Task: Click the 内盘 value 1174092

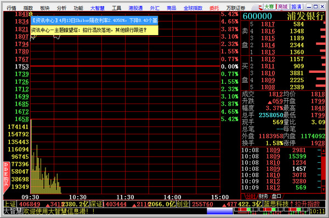Action: pos(313,136)
